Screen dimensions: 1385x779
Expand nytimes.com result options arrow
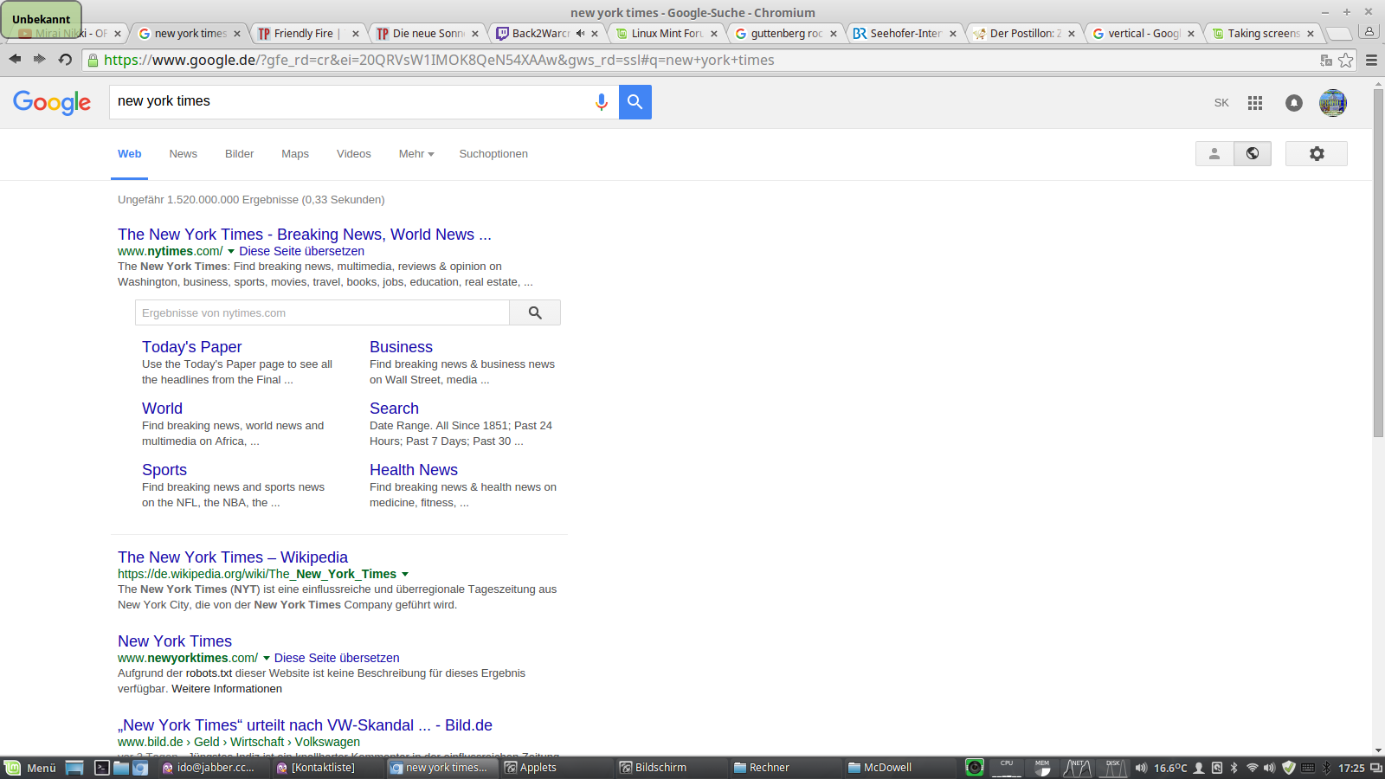[231, 251]
